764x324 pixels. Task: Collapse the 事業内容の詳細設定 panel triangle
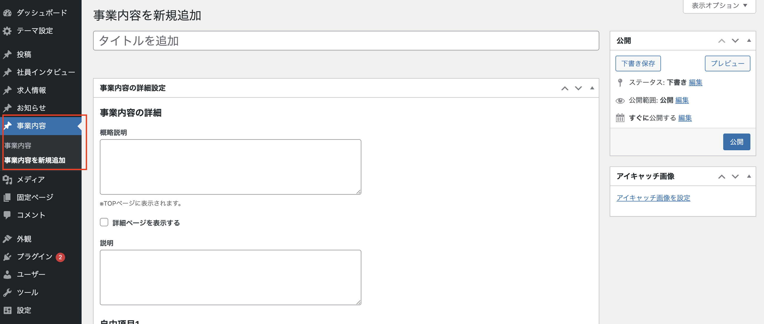[592, 88]
